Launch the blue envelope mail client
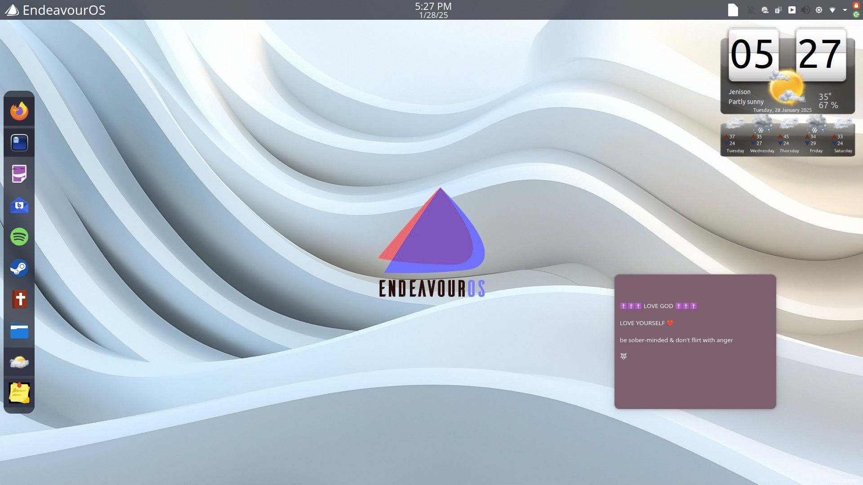This screenshot has width=863, height=485. point(19,205)
